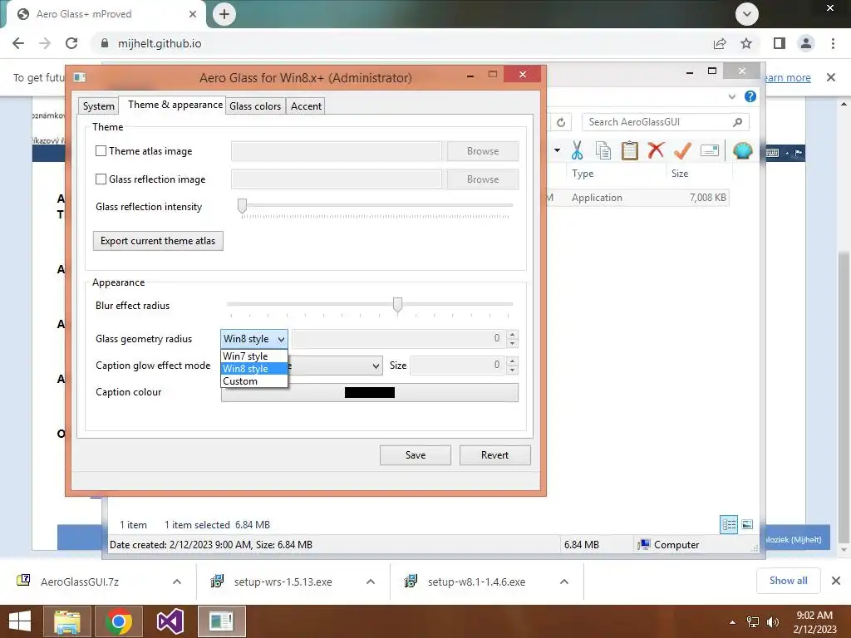The image size is (851, 638).
Task: Click the red X Delete icon in Explorer
Action: (x=656, y=150)
